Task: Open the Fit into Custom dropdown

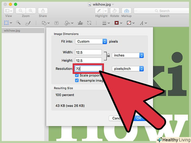Action: [x=91, y=41]
